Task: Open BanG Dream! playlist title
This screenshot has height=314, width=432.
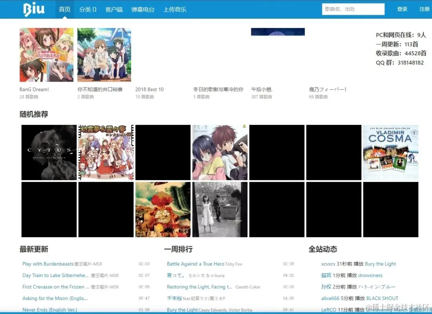Action: (x=34, y=89)
